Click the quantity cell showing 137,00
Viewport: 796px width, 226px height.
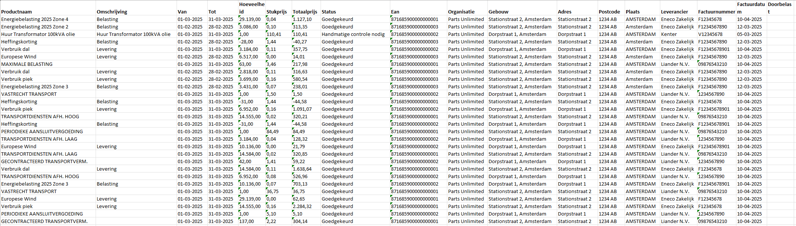pyautogui.click(x=247, y=221)
